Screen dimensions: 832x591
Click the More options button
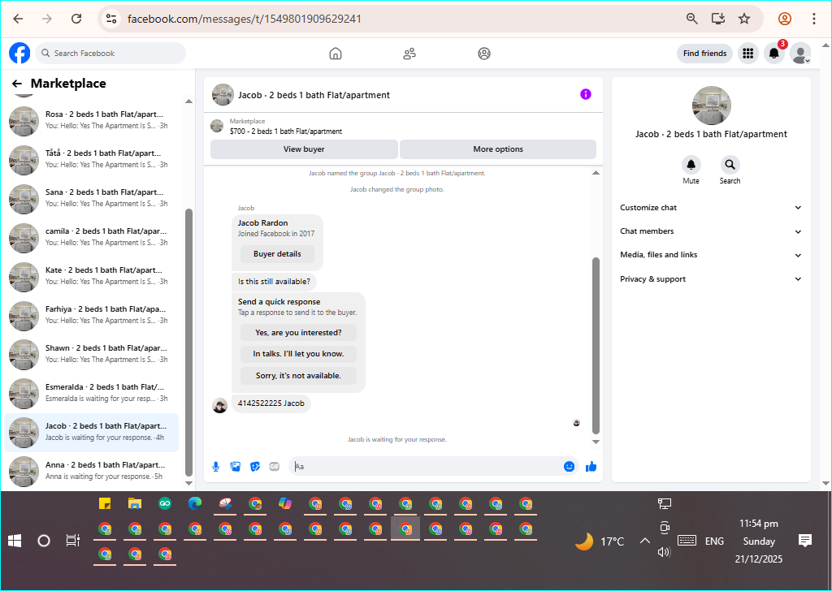[x=498, y=149]
